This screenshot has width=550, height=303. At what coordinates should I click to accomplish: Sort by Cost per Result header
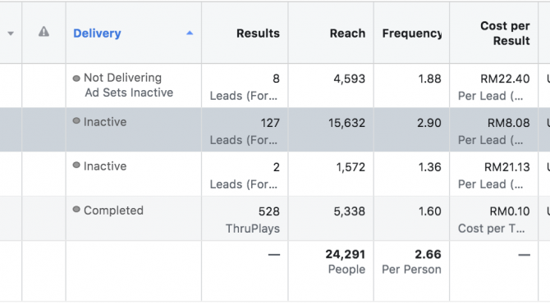(x=505, y=34)
